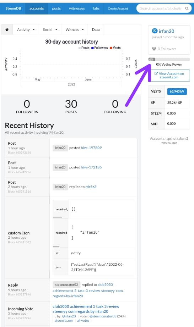Click the 35.264 SP value

coord(174,102)
